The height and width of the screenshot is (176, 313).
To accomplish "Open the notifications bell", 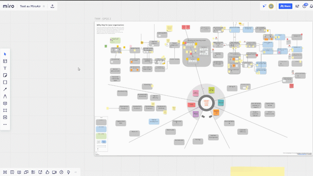I will coord(311,6).
